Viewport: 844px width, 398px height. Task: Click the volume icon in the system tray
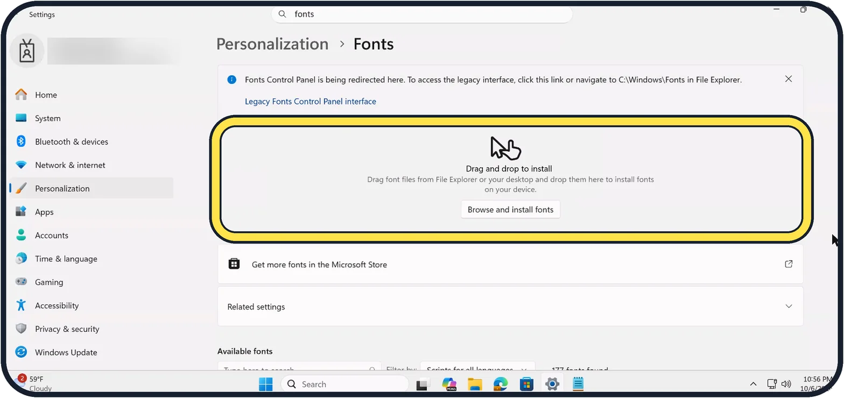click(x=786, y=384)
